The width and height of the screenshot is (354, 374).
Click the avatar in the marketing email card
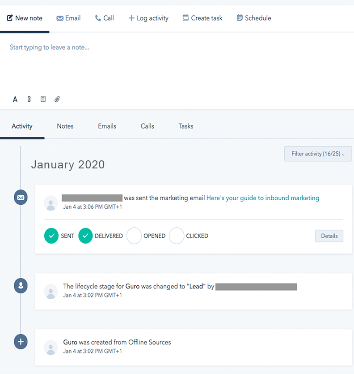pyautogui.click(x=51, y=202)
